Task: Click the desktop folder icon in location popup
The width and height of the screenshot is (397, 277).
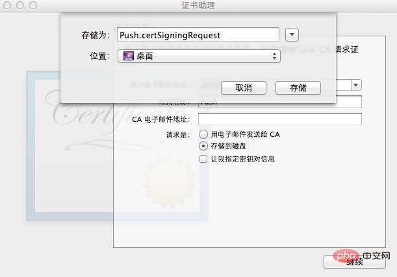Action: 129,56
